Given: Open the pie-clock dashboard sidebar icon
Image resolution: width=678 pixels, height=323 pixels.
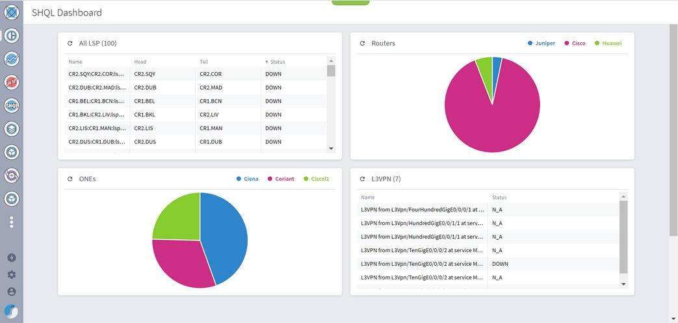Looking at the screenshot, I should pyautogui.click(x=12, y=36).
